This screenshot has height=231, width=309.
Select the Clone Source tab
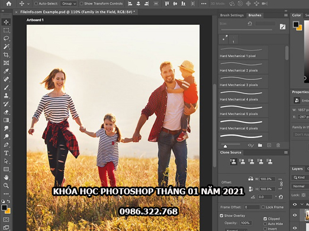[231, 152]
